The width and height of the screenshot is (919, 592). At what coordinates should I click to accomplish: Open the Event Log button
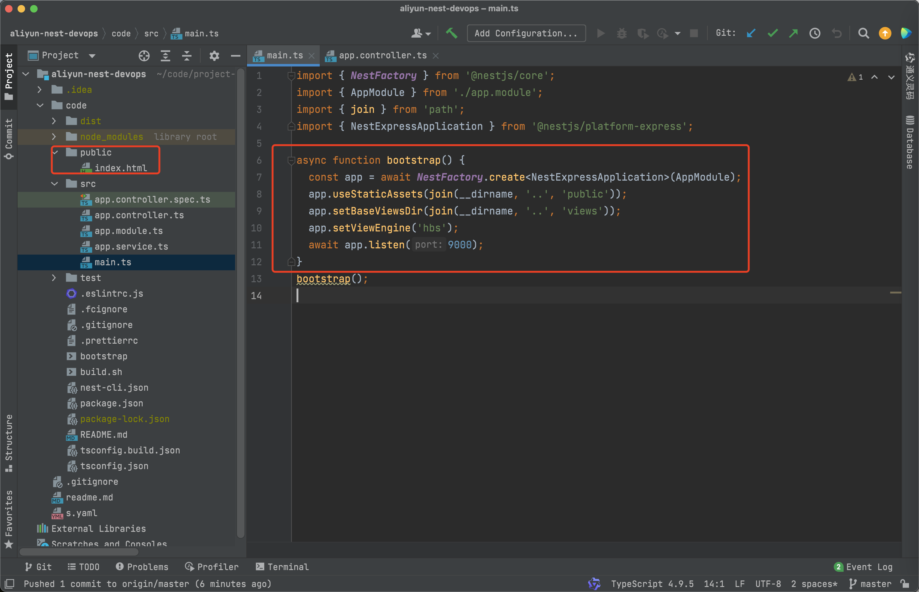(863, 567)
